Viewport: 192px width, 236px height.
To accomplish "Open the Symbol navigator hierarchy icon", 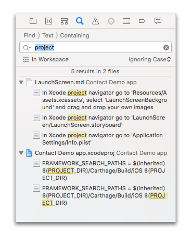I will [64, 21].
